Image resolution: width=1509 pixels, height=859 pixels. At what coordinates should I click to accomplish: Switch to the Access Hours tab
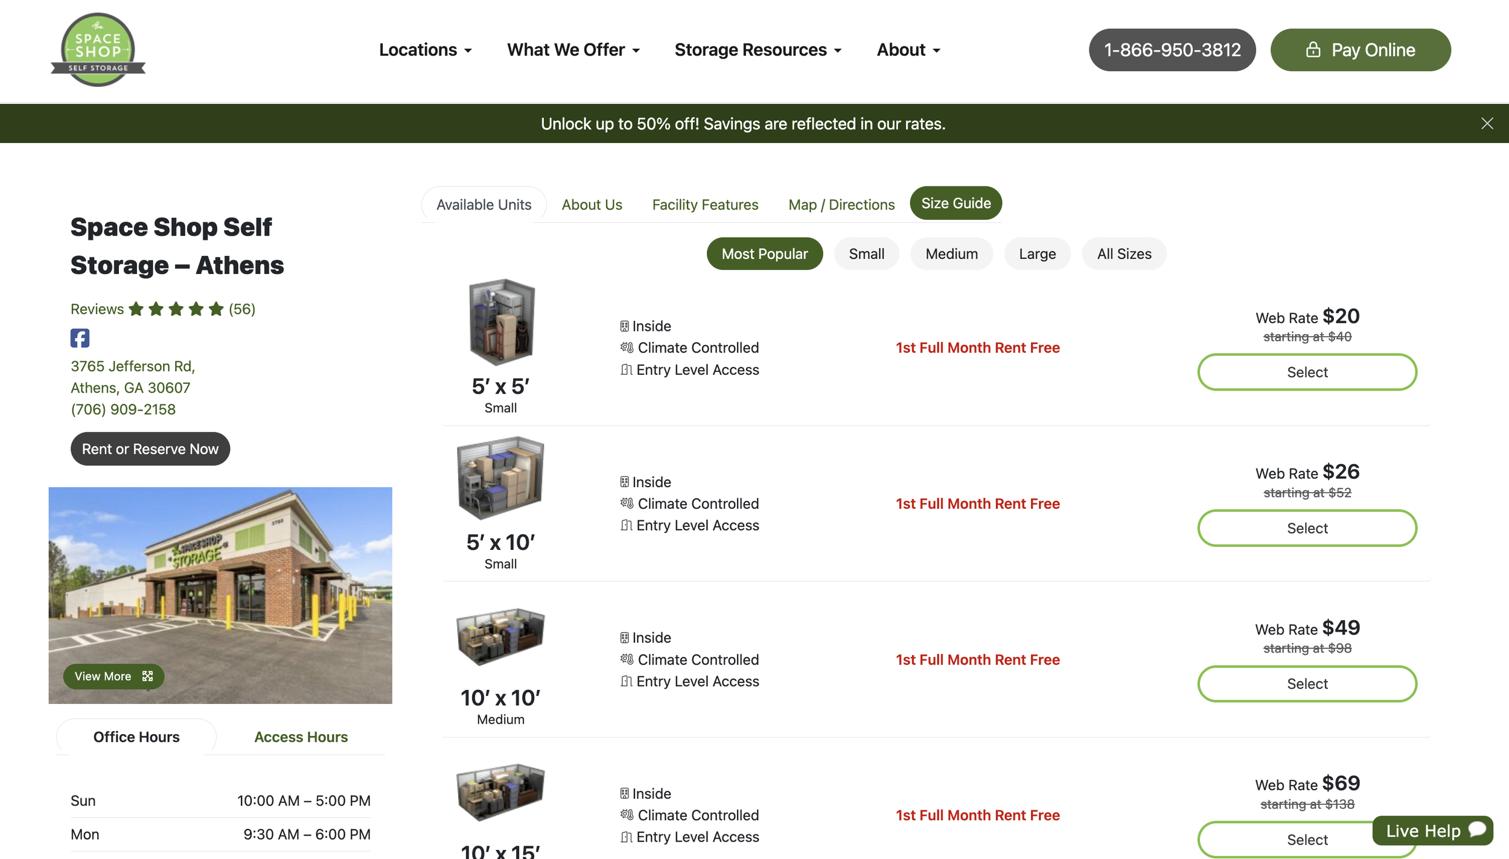click(301, 737)
